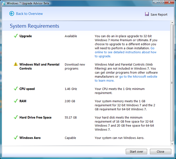Viewport: 176px width, 159px height.
Task: Click the Save Report text link
Action: (159, 14)
